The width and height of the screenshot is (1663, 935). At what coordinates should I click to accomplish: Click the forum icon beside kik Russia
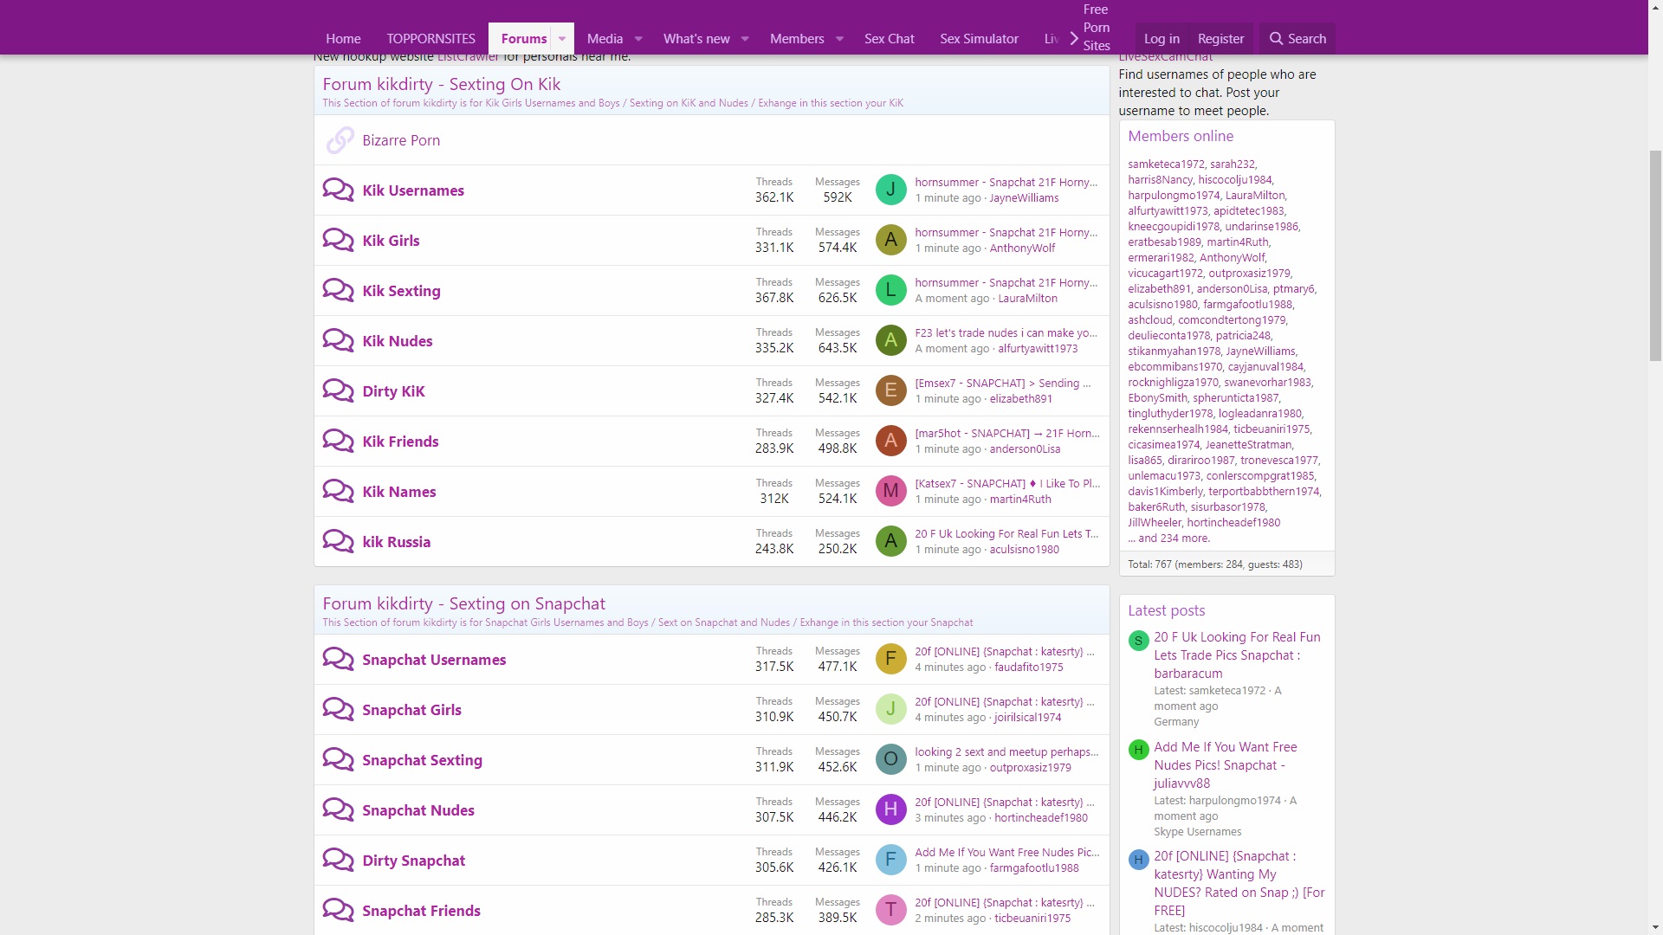pyautogui.click(x=338, y=541)
